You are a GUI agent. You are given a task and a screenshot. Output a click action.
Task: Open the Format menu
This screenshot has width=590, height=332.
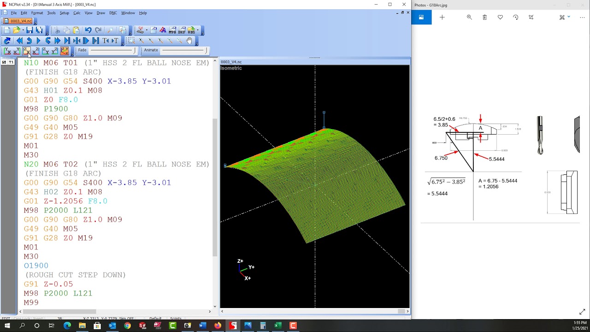(37, 13)
